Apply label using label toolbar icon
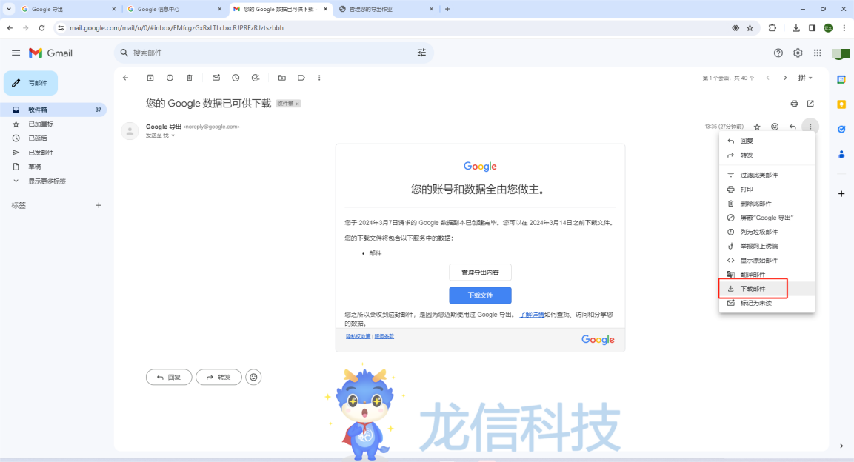Image resolution: width=854 pixels, height=462 pixels. [x=301, y=78]
